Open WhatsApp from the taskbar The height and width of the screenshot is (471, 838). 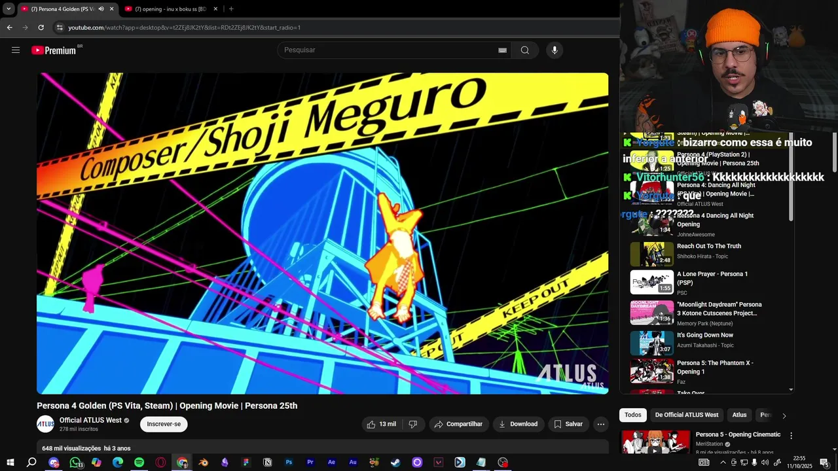(75, 462)
